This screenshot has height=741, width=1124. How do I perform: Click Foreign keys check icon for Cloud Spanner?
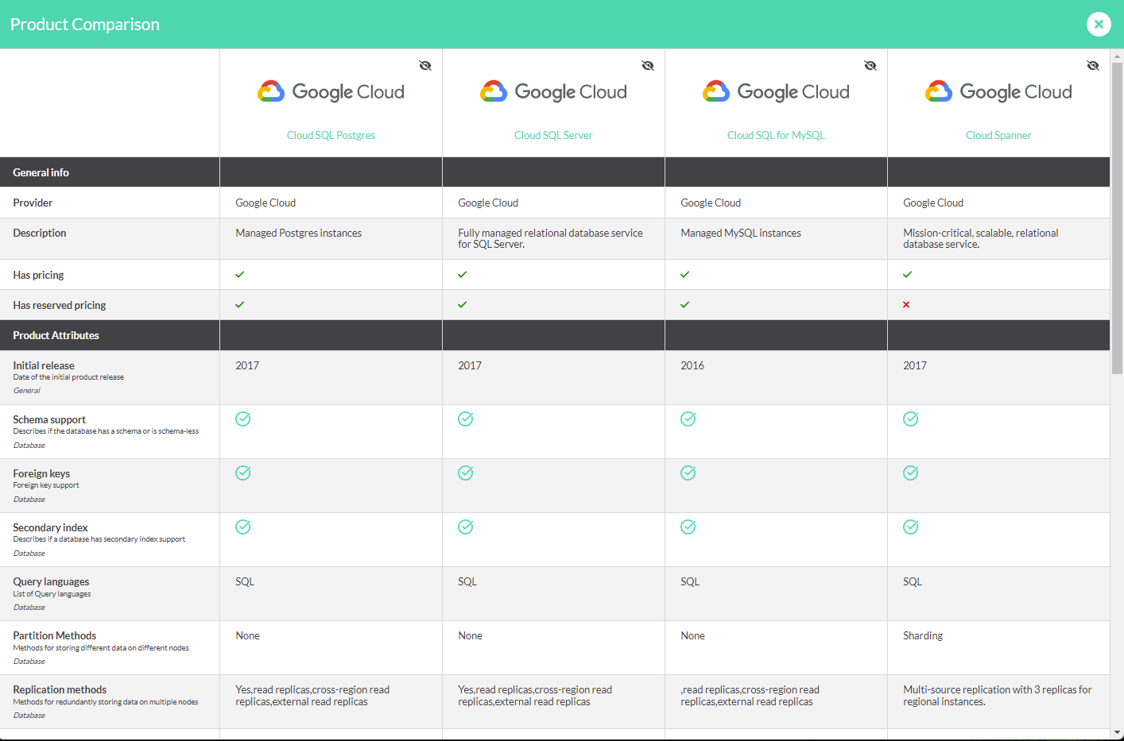click(x=911, y=473)
